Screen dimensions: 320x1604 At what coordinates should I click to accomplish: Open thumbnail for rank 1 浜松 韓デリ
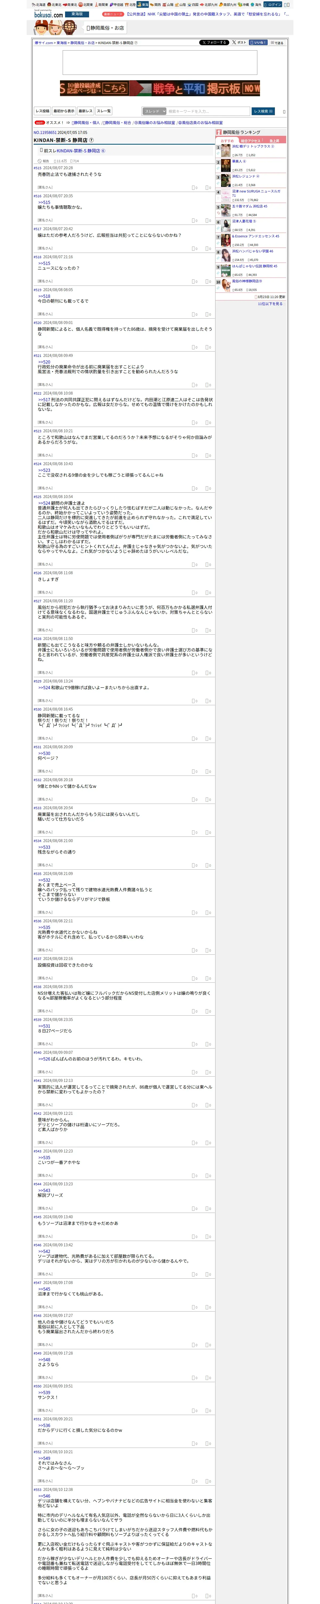[x=226, y=151]
